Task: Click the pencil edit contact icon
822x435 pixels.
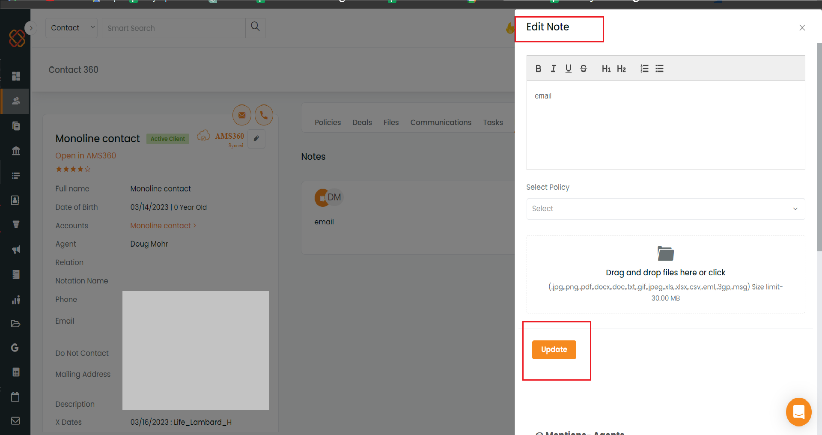Action: tap(256, 139)
